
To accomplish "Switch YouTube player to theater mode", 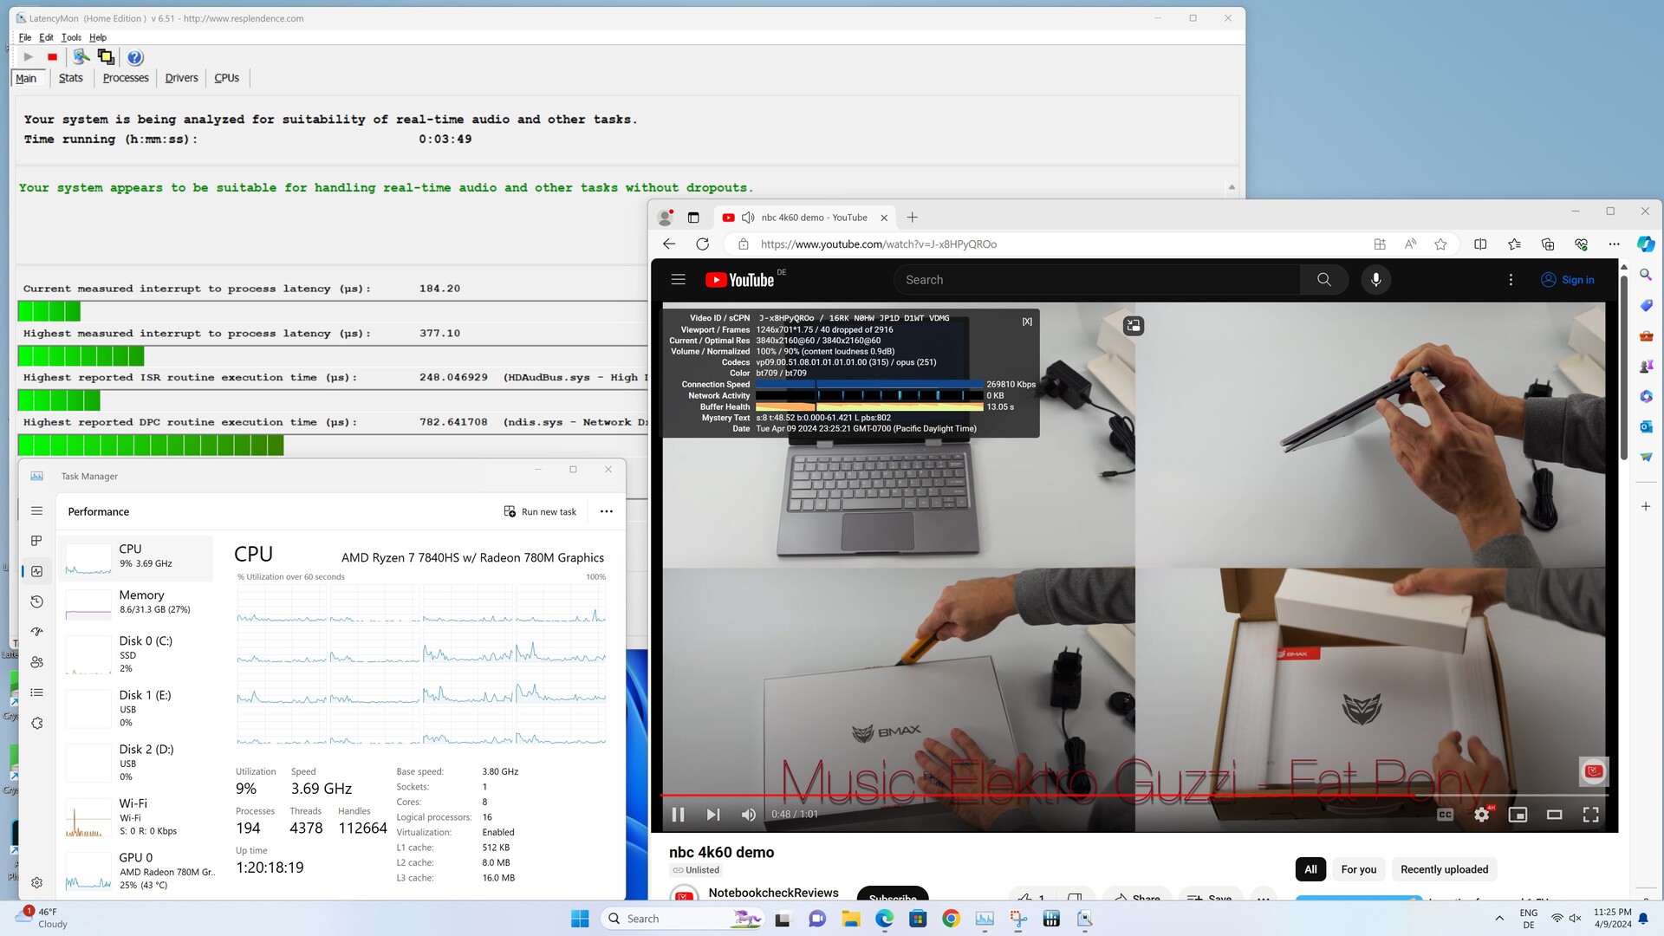I will coord(1555,815).
